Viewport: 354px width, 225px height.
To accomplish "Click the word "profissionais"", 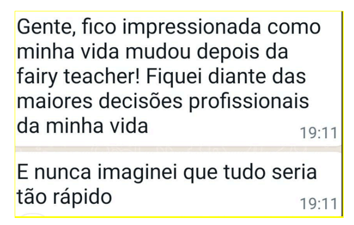I will [249, 102].
